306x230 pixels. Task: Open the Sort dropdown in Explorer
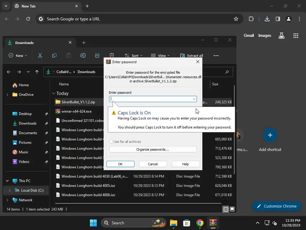[x=134, y=55]
